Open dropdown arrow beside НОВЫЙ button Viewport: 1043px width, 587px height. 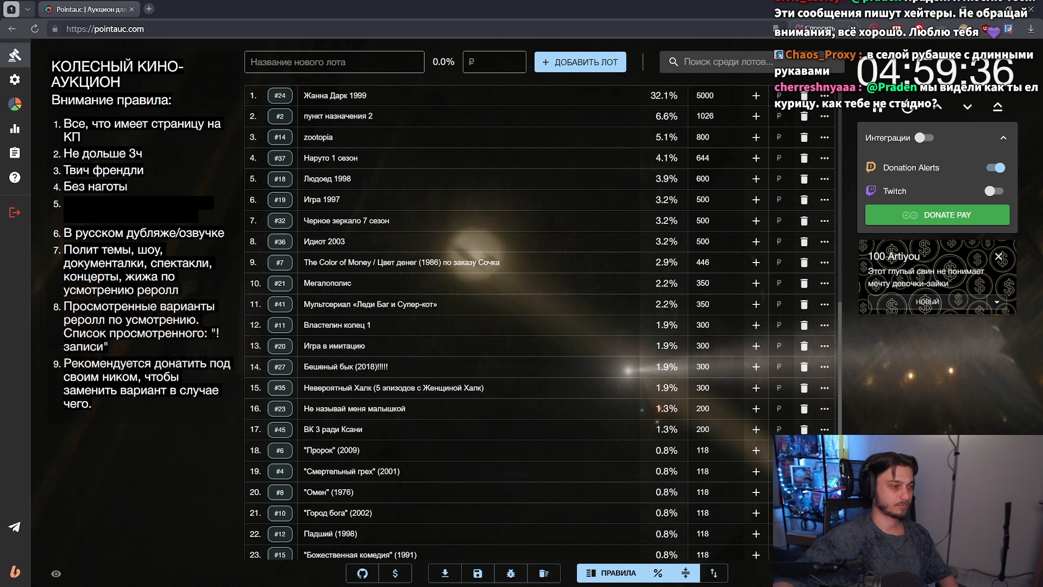point(997,302)
